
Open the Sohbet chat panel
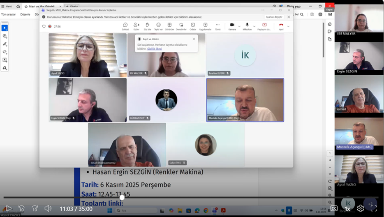coord(125,26)
